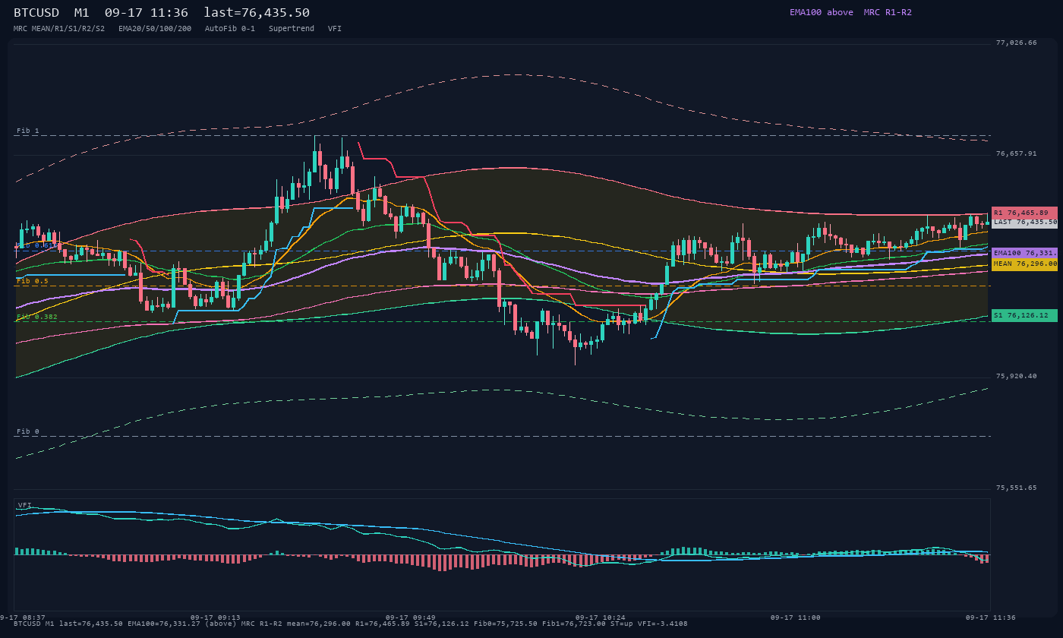Select the M1 timeframe label in the title
This screenshot has width=1063, height=638.
tap(81, 13)
